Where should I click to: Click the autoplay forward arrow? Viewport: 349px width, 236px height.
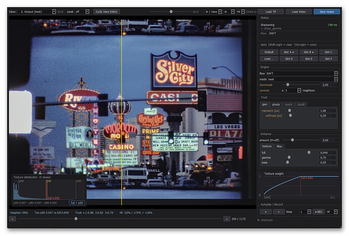tap(279, 212)
